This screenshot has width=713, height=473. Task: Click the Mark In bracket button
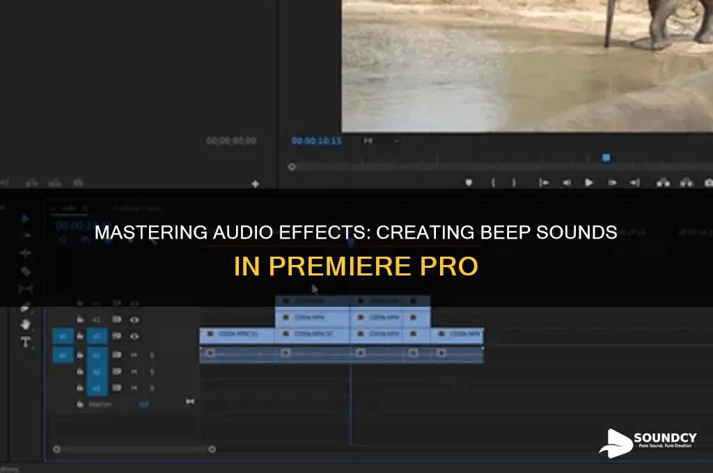pos(494,183)
